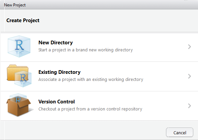Expand the Existing Directory chevron arrow

click(189, 76)
